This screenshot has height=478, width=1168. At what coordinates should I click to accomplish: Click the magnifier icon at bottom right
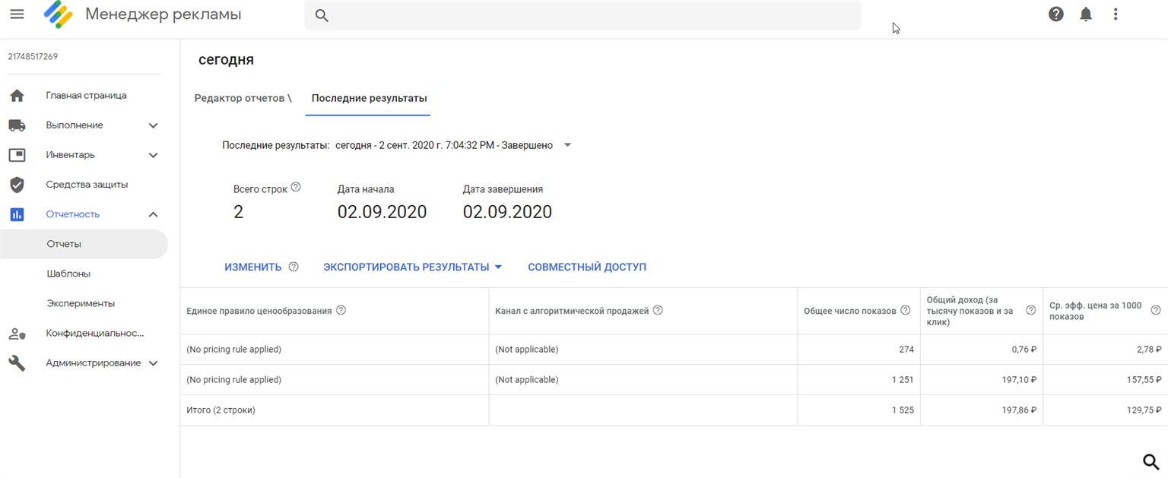point(1151,461)
